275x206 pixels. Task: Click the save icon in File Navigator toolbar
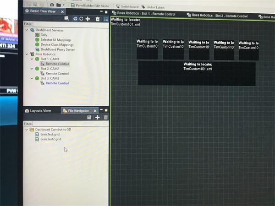tap(89, 117)
